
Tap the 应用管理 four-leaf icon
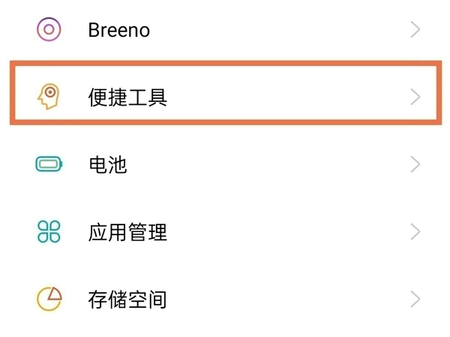(x=49, y=232)
